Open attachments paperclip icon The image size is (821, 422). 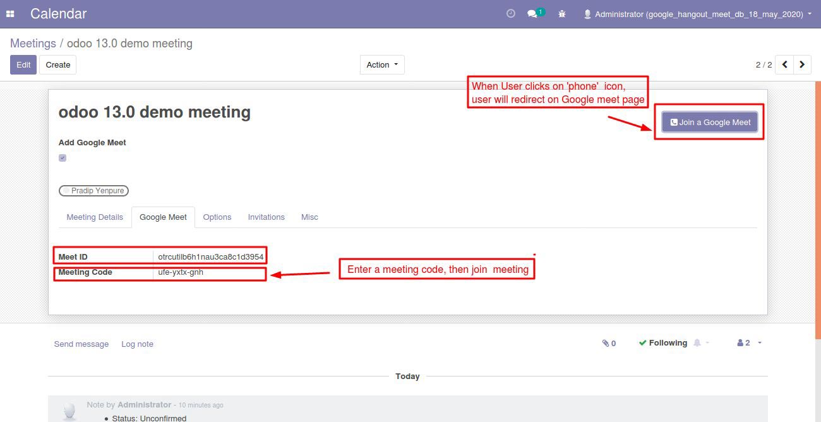(609, 343)
